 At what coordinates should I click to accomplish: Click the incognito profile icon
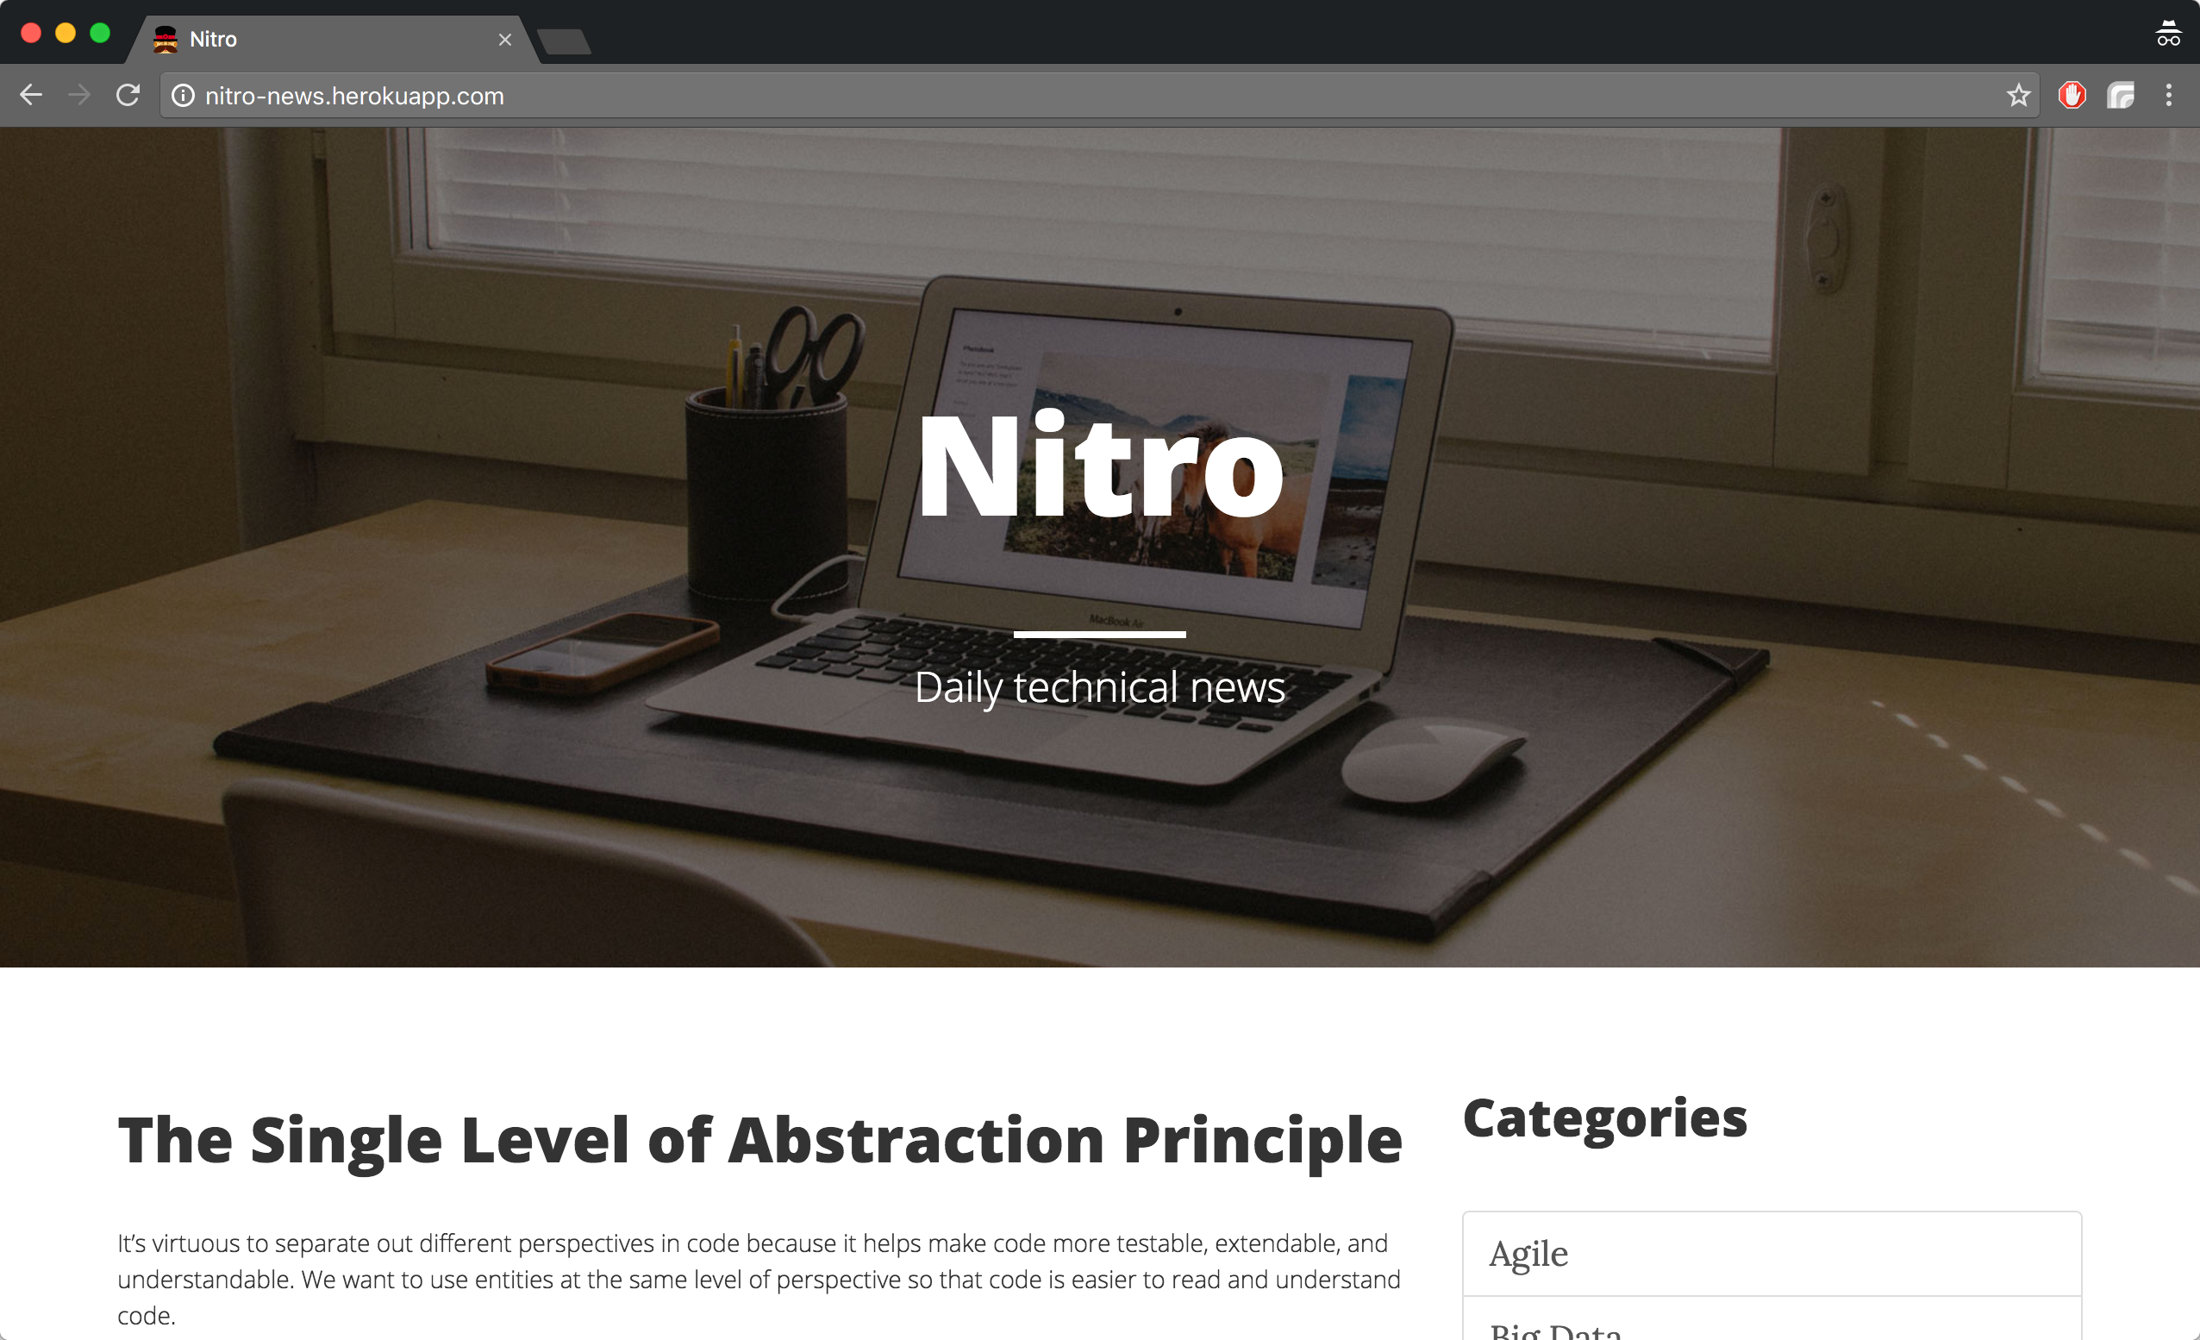pos(2168,33)
